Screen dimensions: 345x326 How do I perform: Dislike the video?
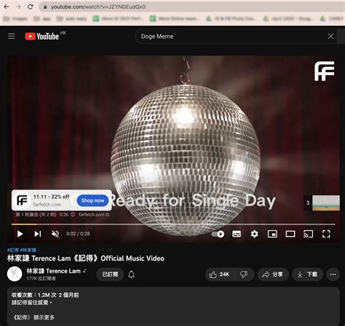click(244, 274)
